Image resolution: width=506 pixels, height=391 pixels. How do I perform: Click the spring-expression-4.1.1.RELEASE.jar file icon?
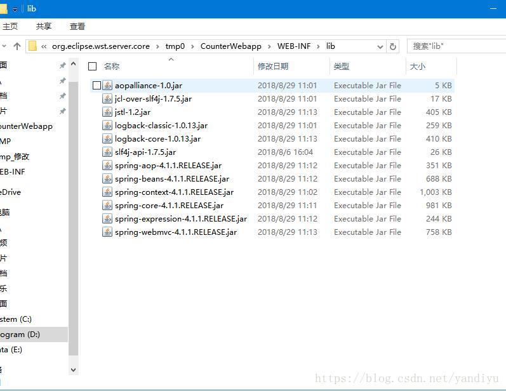[x=107, y=219]
